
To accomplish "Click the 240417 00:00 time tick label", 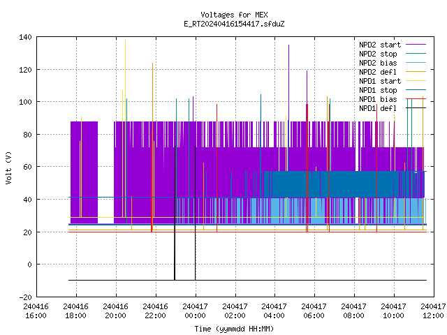I will [195, 311].
